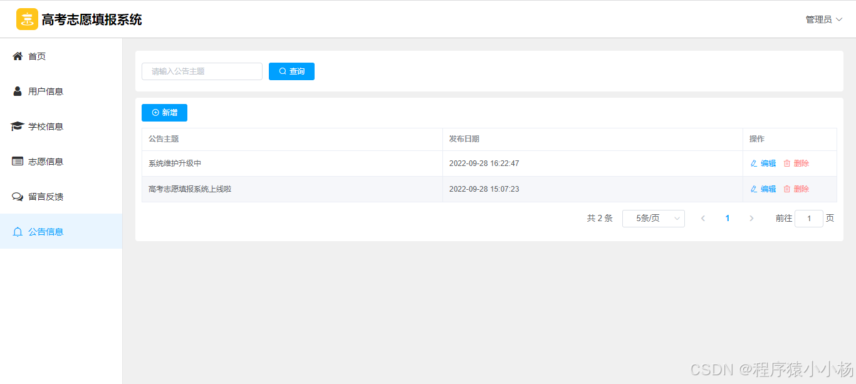
Task: Open 学校信息 menu item
Action: pyautogui.click(x=61, y=127)
